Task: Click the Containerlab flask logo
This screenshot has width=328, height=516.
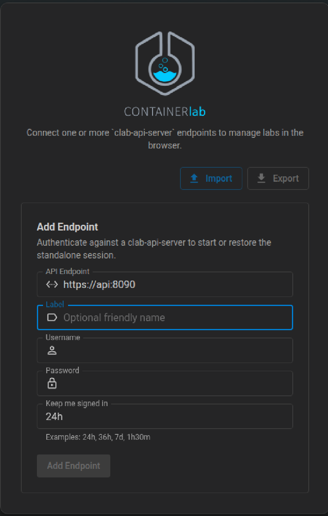Action: tap(165, 64)
